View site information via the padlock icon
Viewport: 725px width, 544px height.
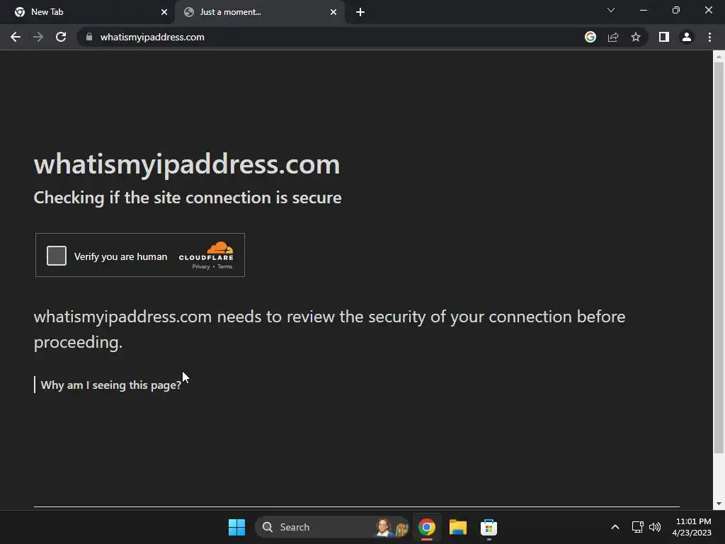click(89, 37)
